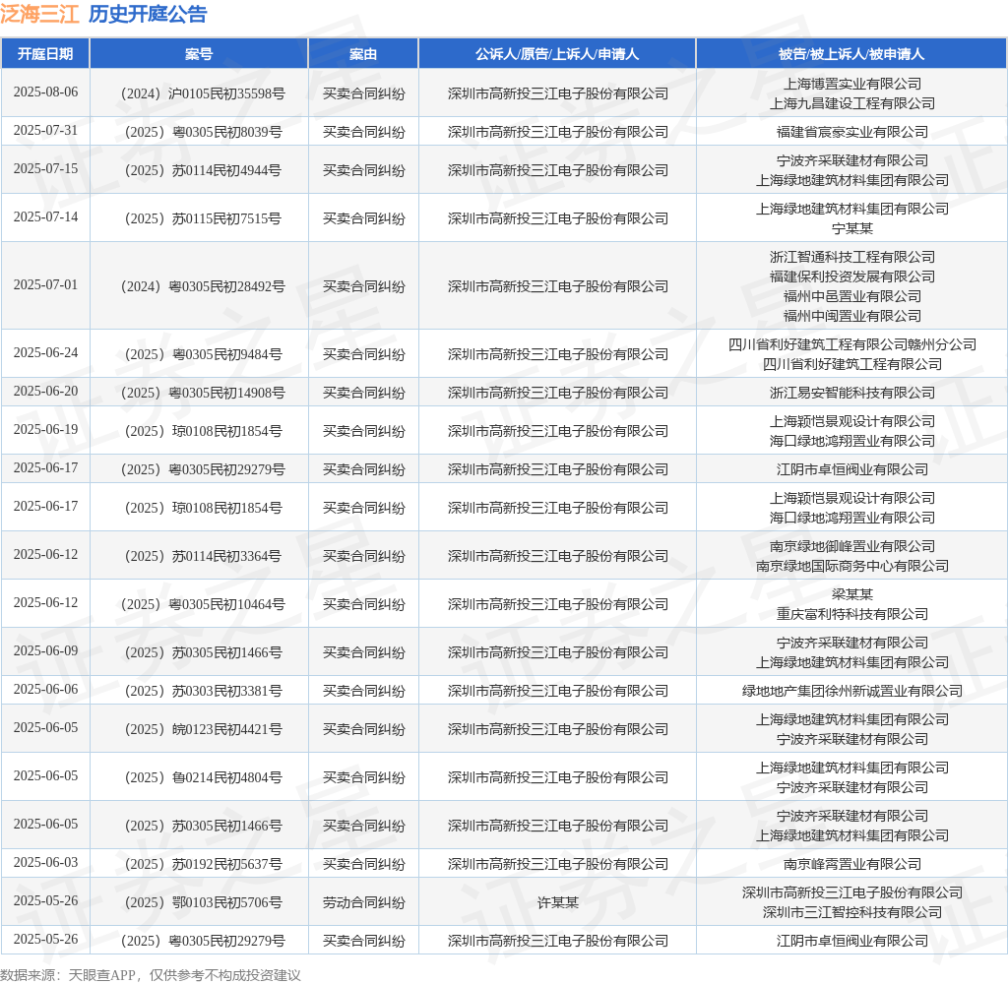Select case number 粤0305民初14908号
Viewport: 1008px width, 984px height.
tap(203, 393)
